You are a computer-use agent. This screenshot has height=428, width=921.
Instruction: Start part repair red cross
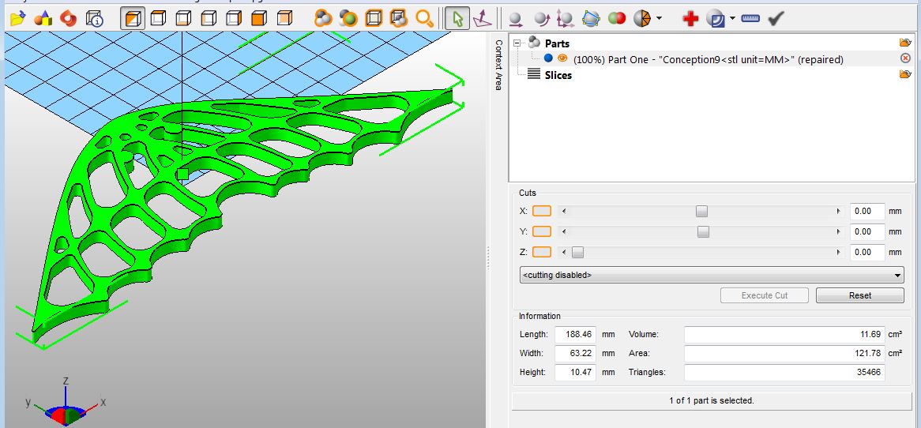pyautogui.click(x=690, y=19)
